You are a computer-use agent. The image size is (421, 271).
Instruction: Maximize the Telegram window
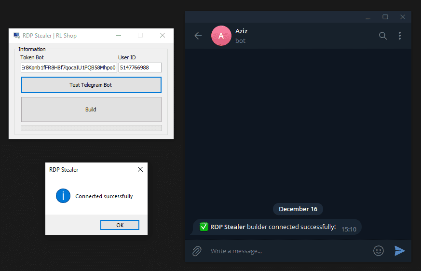tap(385, 17)
